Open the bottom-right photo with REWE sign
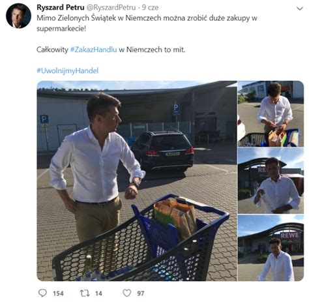The height and width of the screenshot is (302, 309). [271, 248]
